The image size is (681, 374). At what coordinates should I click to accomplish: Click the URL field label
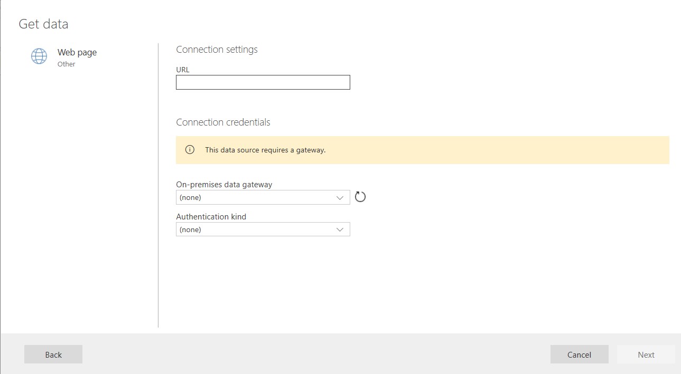(x=183, y=70)
